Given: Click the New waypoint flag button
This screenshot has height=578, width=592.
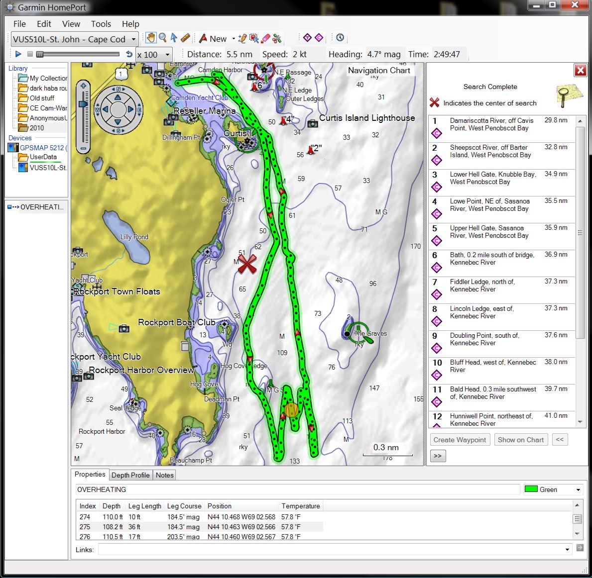Looking at the screenshot, I should coord(213,38).
